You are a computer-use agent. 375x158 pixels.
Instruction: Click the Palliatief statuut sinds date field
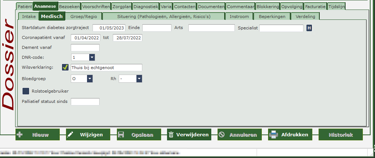pyautogui.click(x=85, y=102)
